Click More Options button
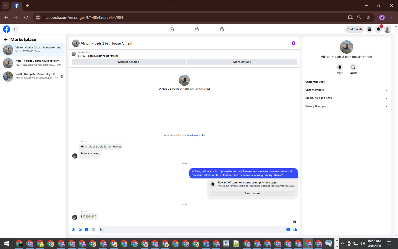 click(x=242, y=62)
